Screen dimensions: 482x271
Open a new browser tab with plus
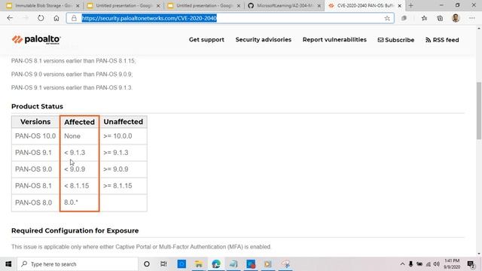point(410,5)
